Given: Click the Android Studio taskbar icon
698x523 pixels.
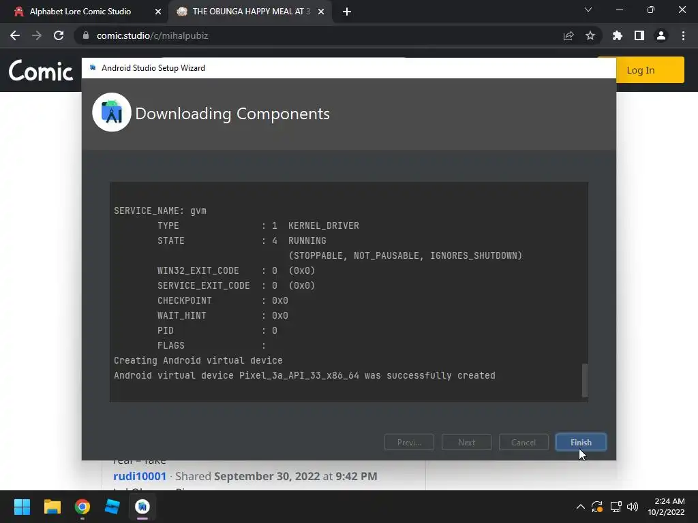Looking at the screenshot, I should coord(142,507).
